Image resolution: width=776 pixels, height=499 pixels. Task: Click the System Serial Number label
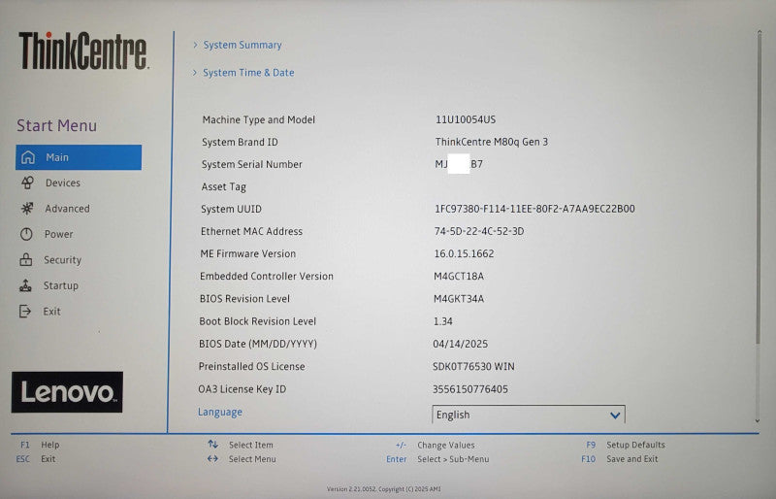click(x=252, y=164)
